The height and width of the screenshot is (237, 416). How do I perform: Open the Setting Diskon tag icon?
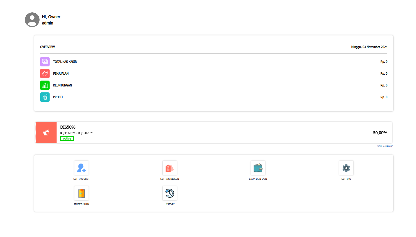(x=169, y=168)
